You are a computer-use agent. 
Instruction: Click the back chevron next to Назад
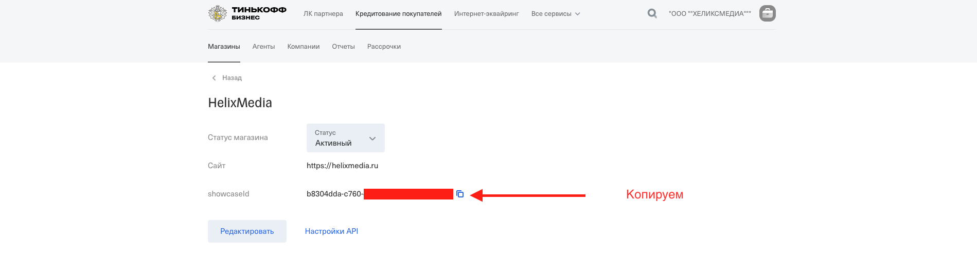coord(214,78)
